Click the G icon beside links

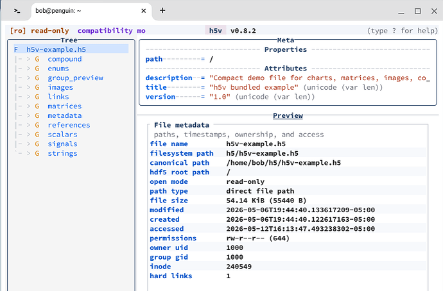37,97
